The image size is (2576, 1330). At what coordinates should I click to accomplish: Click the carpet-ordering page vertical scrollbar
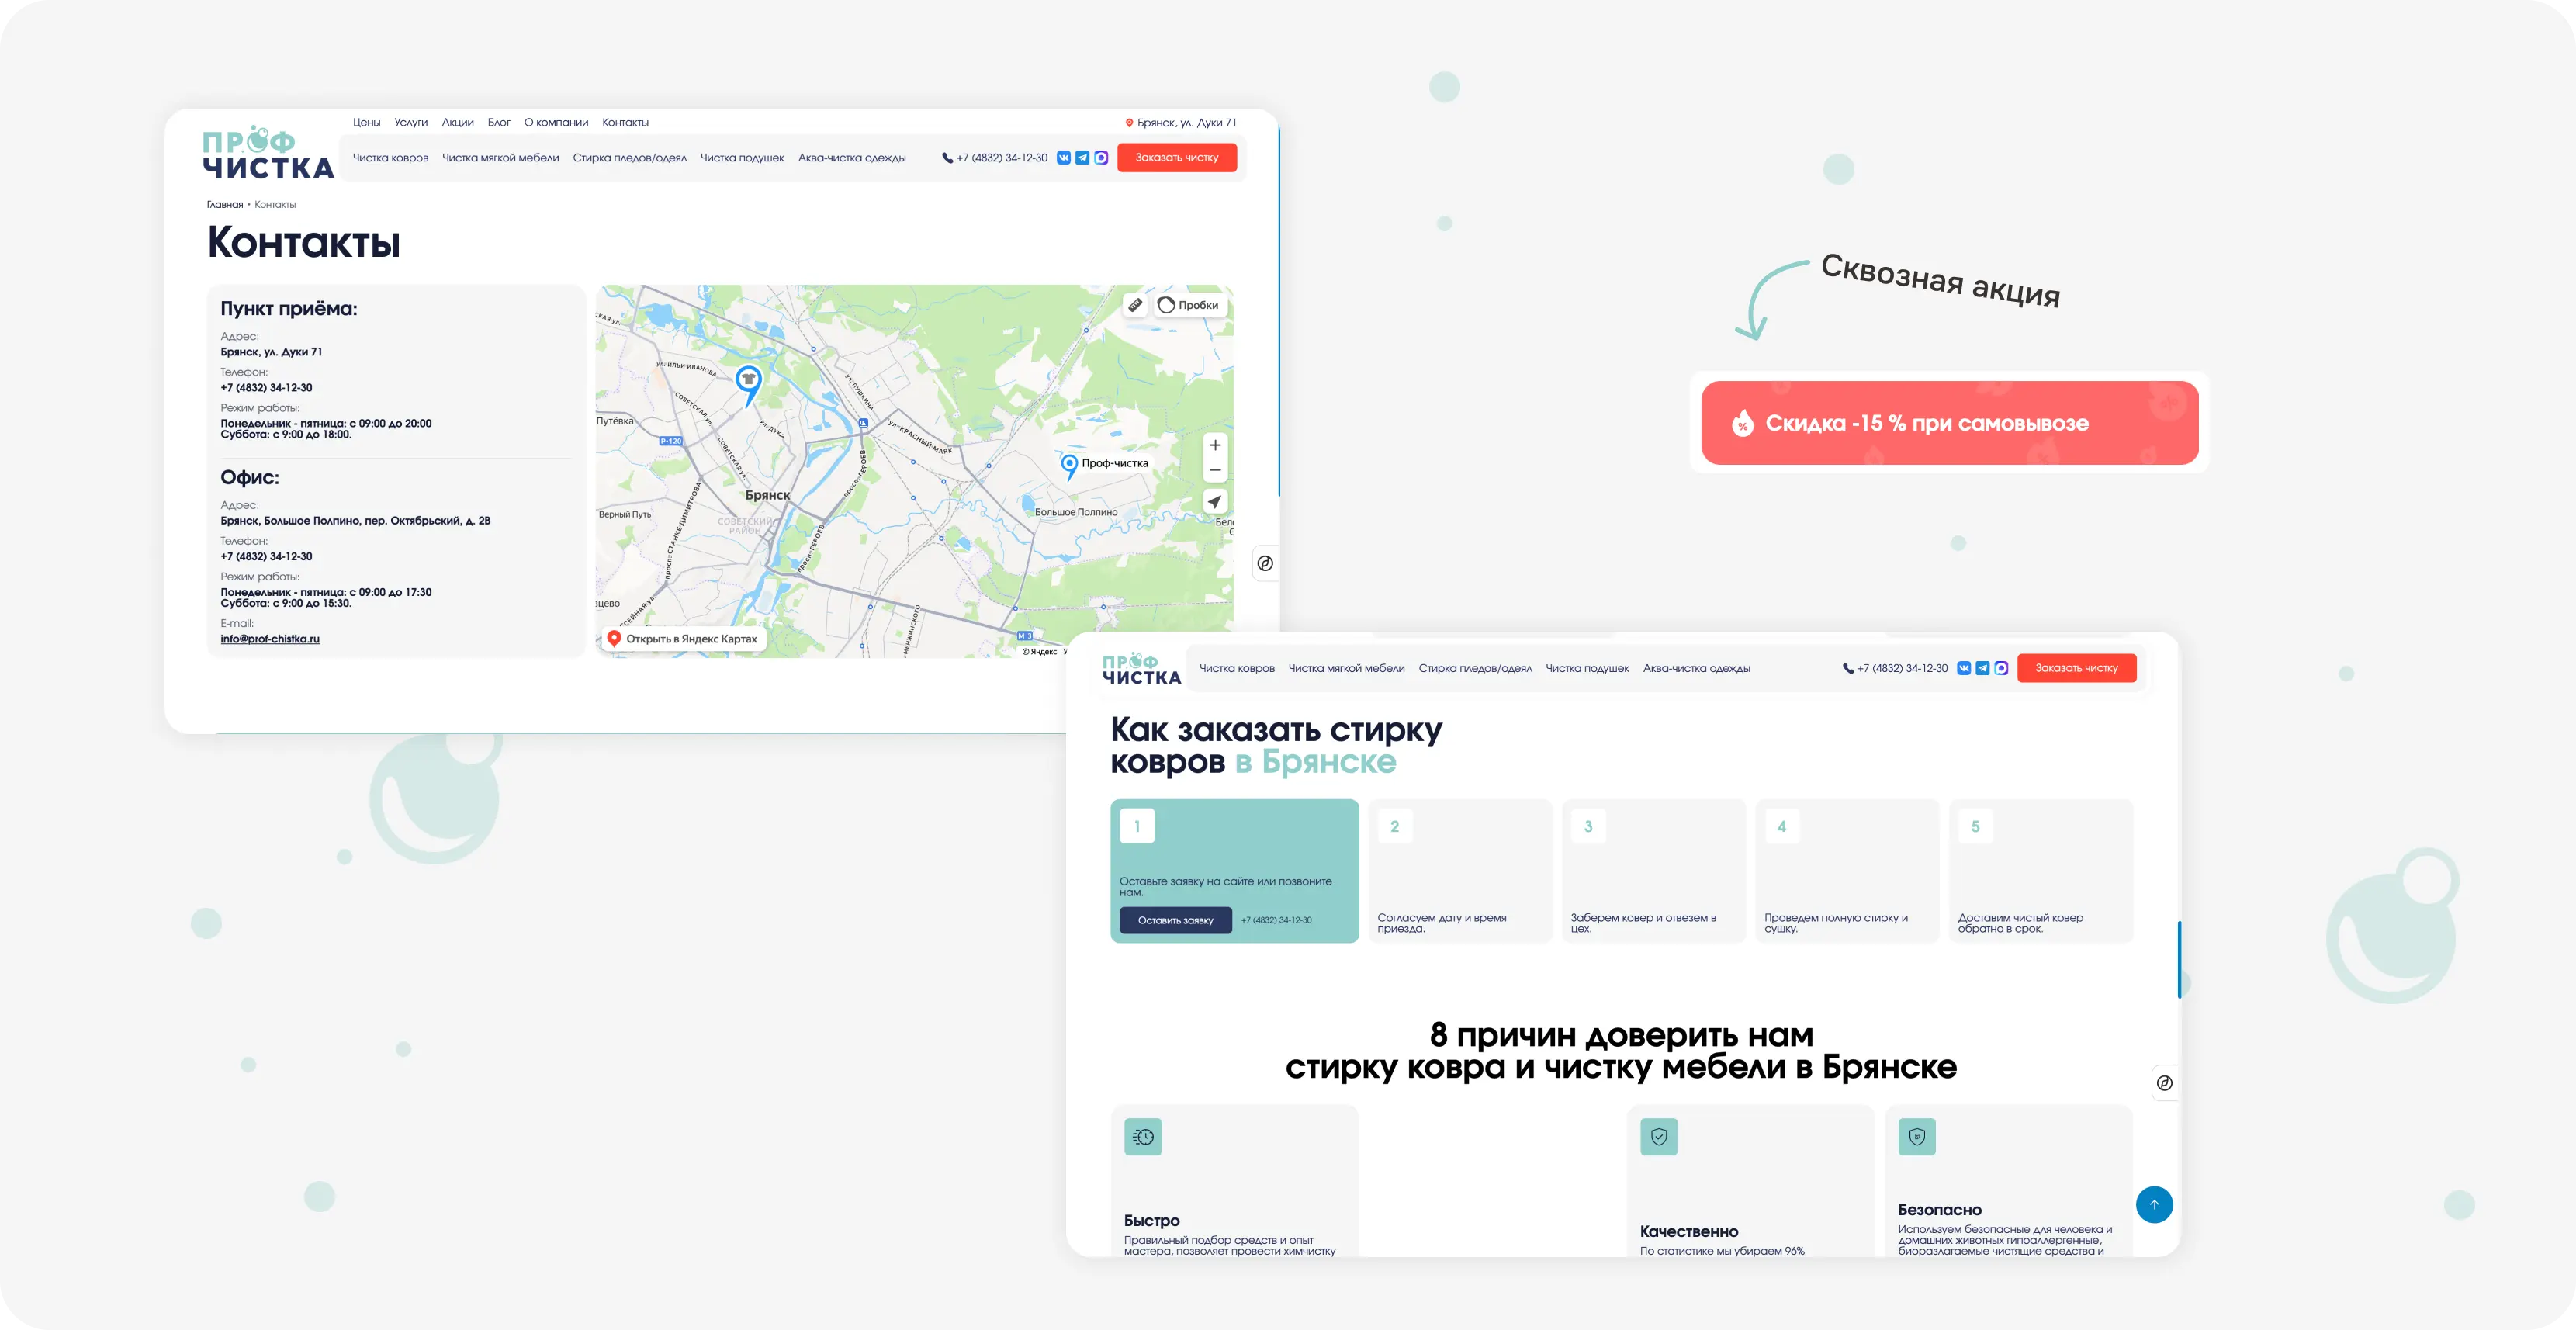[x=2179, y=960]
